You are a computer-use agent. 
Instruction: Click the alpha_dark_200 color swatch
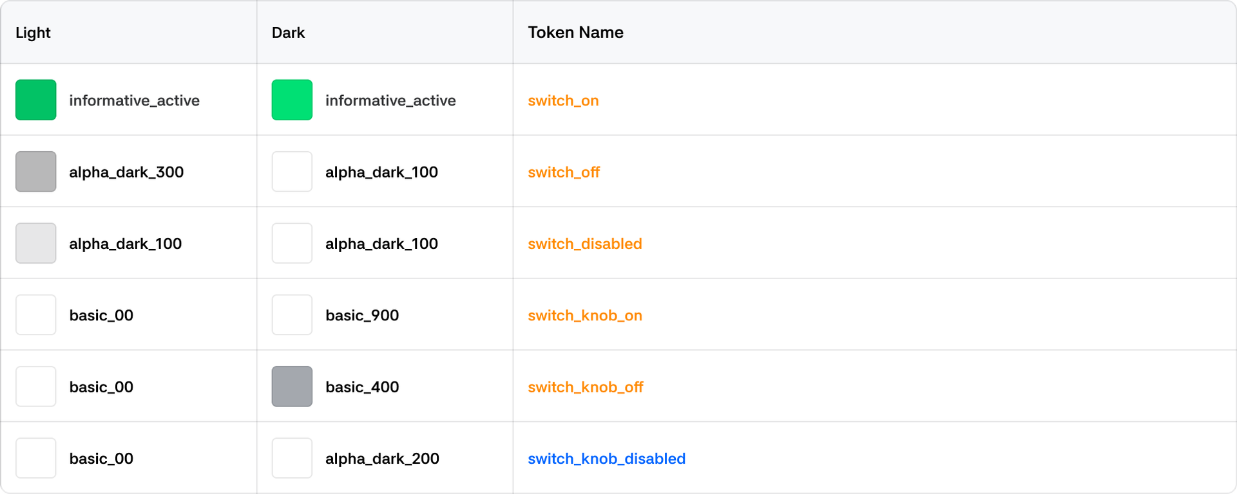(292, 458)
